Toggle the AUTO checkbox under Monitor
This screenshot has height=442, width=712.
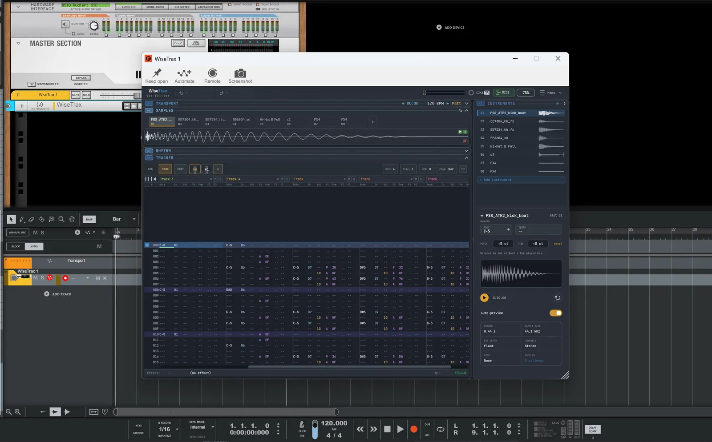tap(74, 34)
